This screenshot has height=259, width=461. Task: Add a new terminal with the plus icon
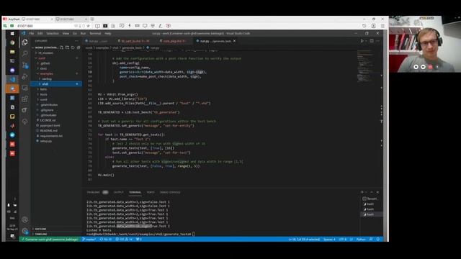pyautogui.click(x=362, y=192)
